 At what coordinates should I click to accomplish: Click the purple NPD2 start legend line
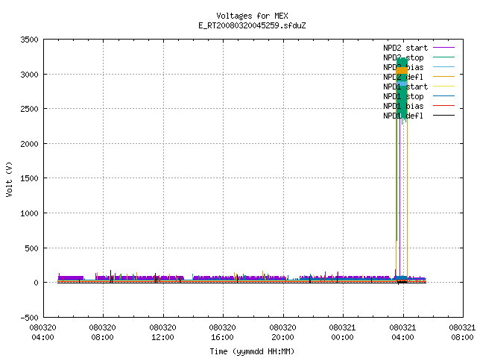pyautogui.click(x=443, y=48)
